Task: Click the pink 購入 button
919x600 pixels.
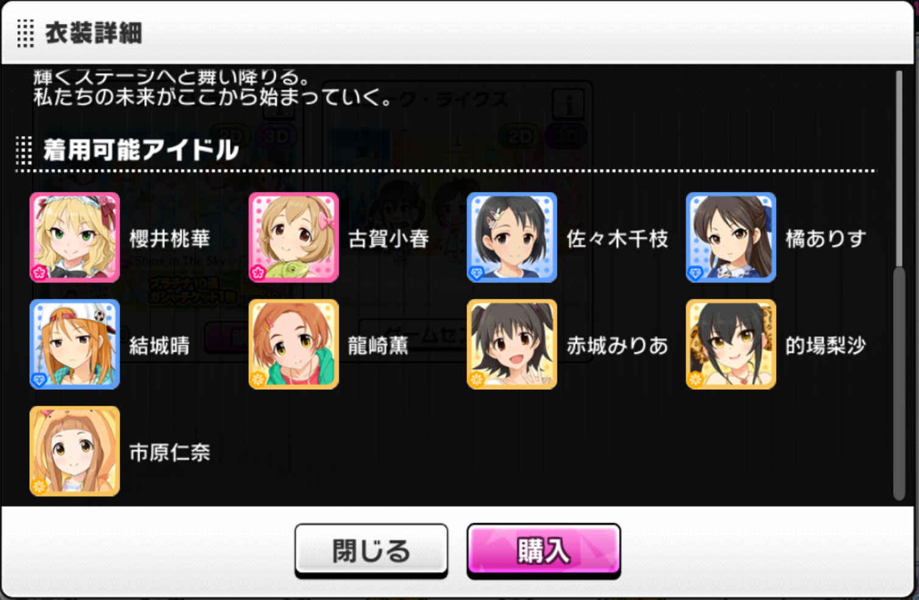Action: coord(543,551)
